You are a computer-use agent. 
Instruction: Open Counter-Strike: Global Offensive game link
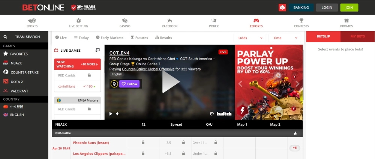[148, 69]
